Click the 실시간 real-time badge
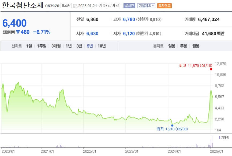Image resolution: width=232 pixels, height=156 pixels. click(x=129, y=6)
